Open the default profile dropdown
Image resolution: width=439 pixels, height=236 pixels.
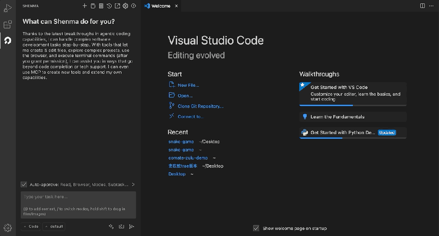pyautogui.click(x=54, y=227)
